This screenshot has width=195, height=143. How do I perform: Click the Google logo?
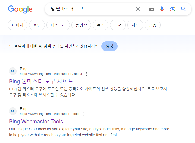(20, 9)
